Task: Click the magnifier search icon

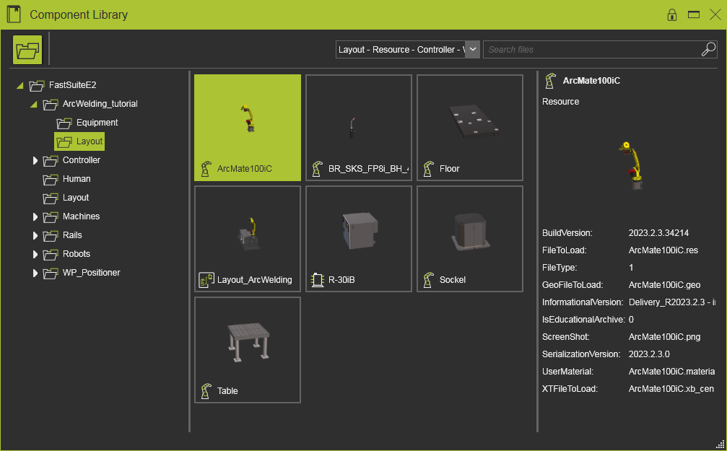Action: point(708,49)
